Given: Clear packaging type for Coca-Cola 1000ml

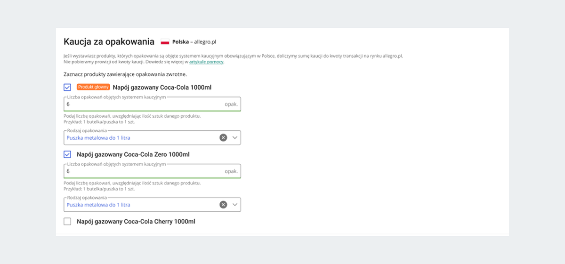Looking at the screenshot, I should [x=223, y=137].
